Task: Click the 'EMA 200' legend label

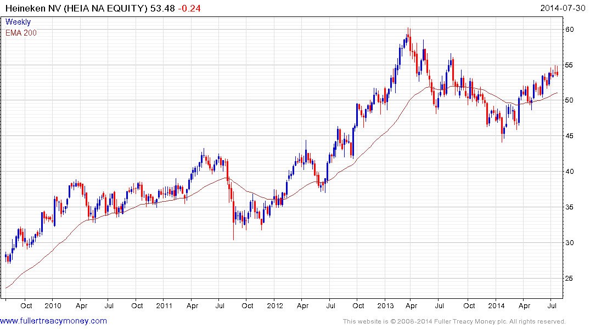Action: click(x=21, y=33)
